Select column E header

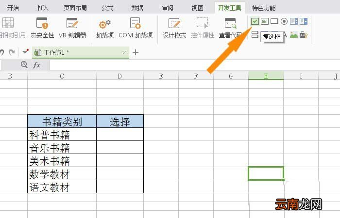161,76
